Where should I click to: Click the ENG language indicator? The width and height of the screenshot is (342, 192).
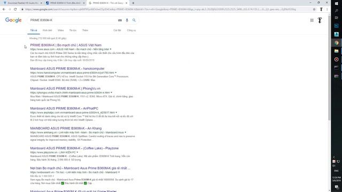pyautogui.click(x=336, y=171)
